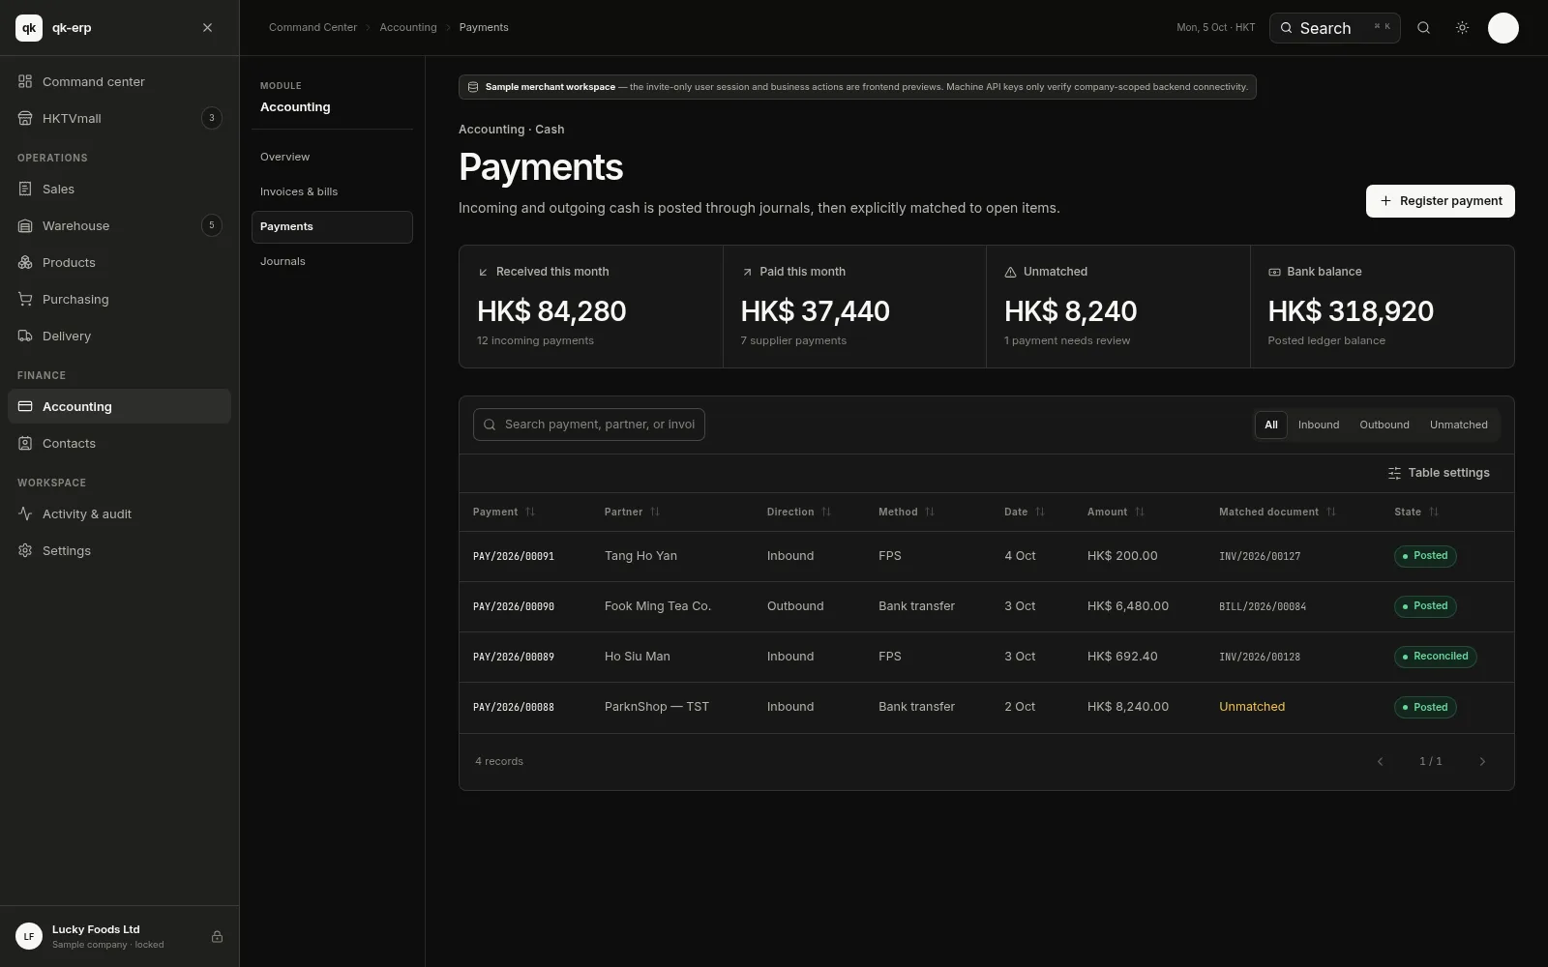The height and width of the screenshot is (967, 1548).
Task: Sort by the State column
Action: (1416, 512)
